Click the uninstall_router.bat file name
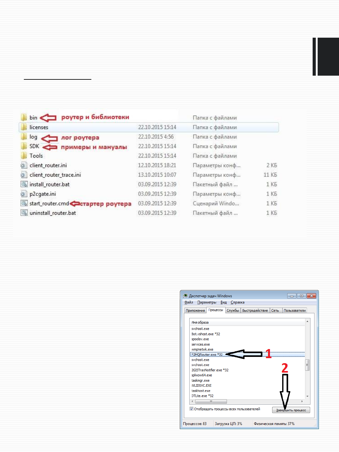The width and height of the screenshot is (339, 452). [53, 213]
